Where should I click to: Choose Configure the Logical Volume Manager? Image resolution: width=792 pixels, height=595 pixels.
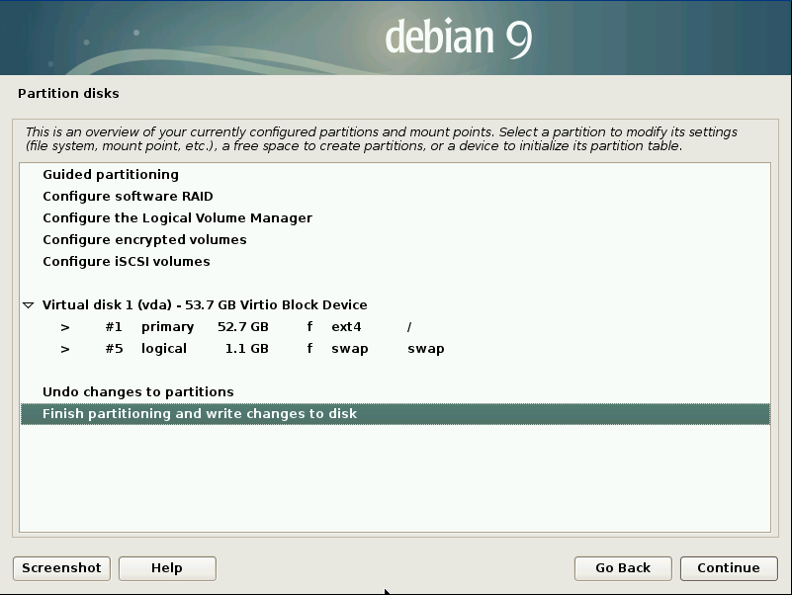click(x=177, y=218)
